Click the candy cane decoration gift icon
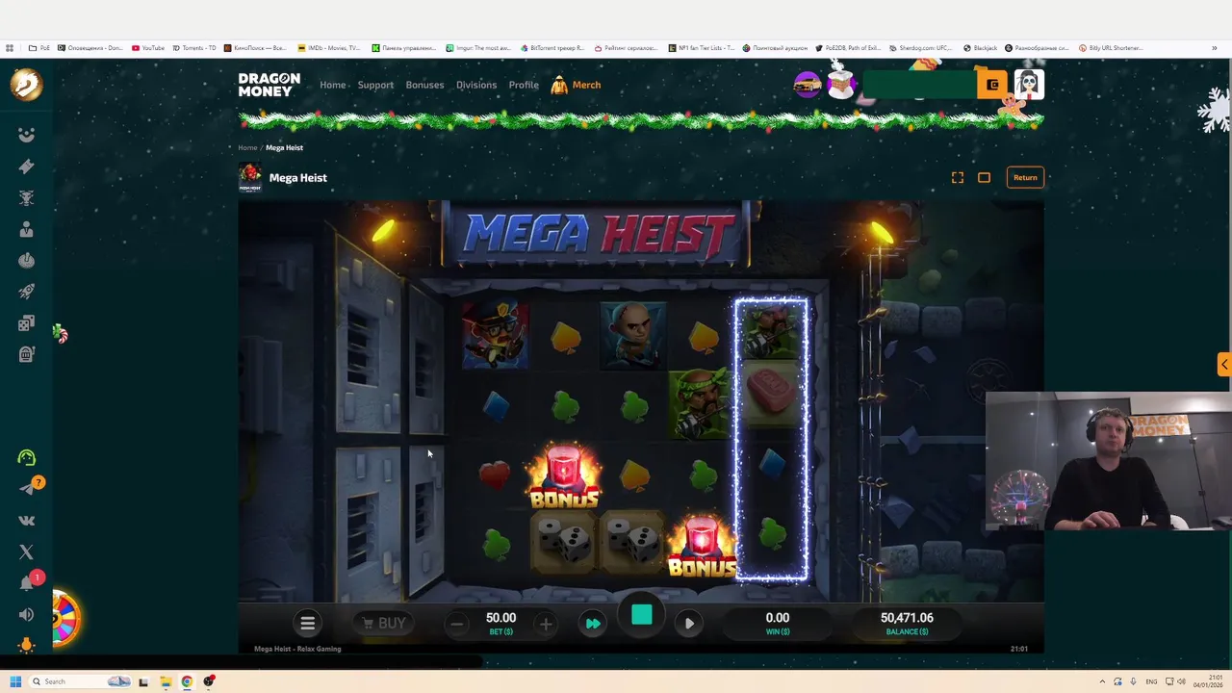Screen dimensions: 1232x693 [x=60, y=334]
